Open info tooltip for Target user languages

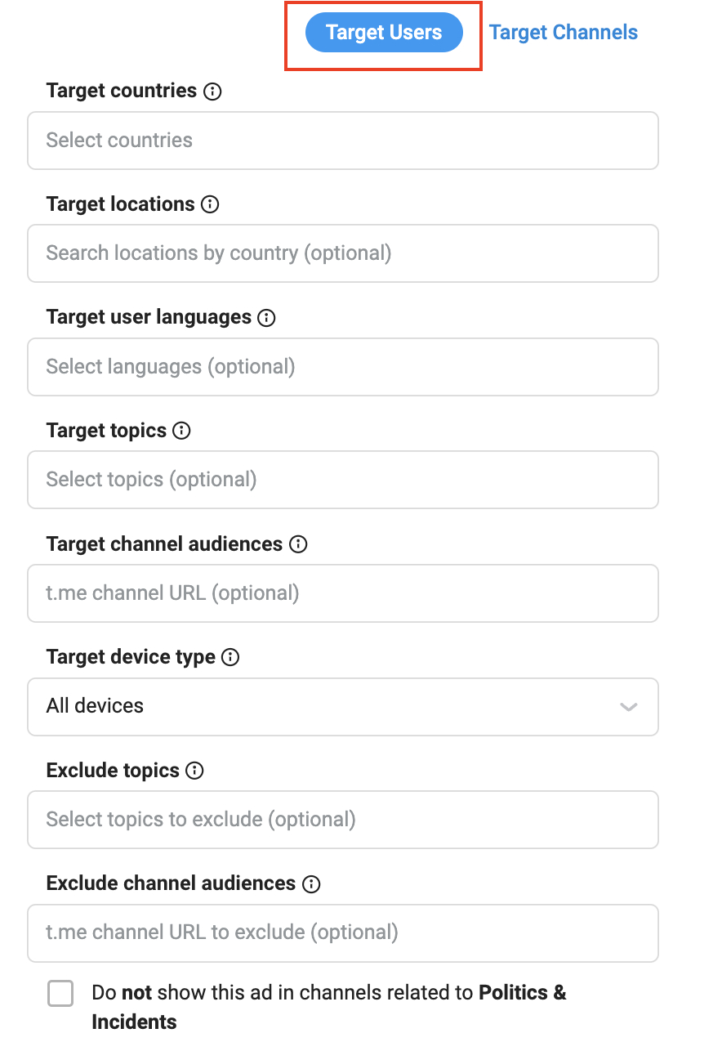(x=266, y=318)
